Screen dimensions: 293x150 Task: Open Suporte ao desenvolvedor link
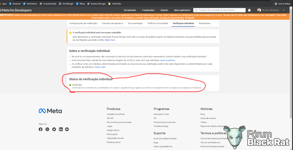(165, 138)
